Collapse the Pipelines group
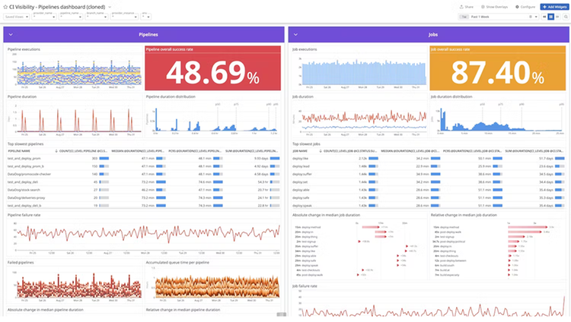The width and height of the screenshot is (571, 322). coord(11,34)
